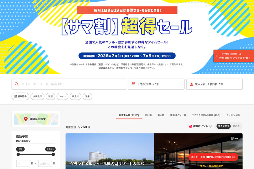Click the 対象施設: 5,269 件 count
Image resolution: width=254 pixels, height=169 pixels.
(x=78, y=127)
